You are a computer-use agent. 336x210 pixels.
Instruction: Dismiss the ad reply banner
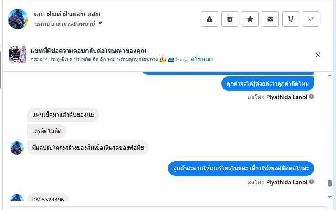pyautogui.click(x=318, y=54)
